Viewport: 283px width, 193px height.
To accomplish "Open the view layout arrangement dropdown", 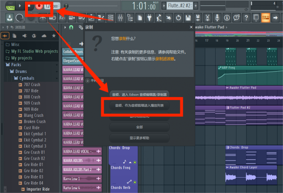I will (x=256, y=17).
